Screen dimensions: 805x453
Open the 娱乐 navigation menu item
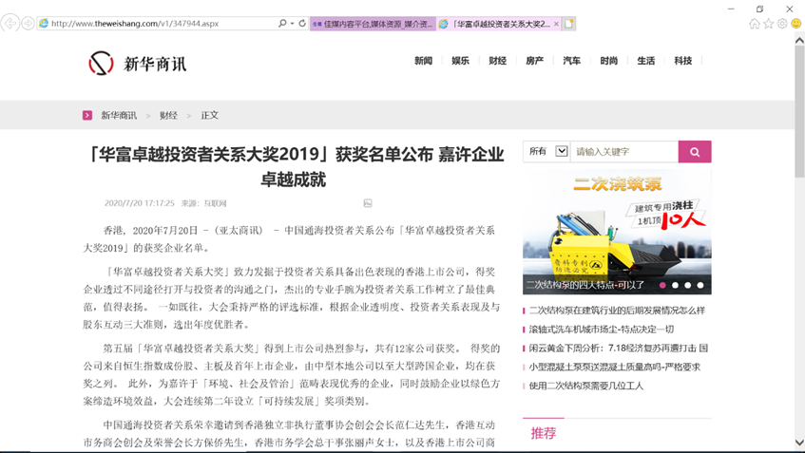point(461,61)
